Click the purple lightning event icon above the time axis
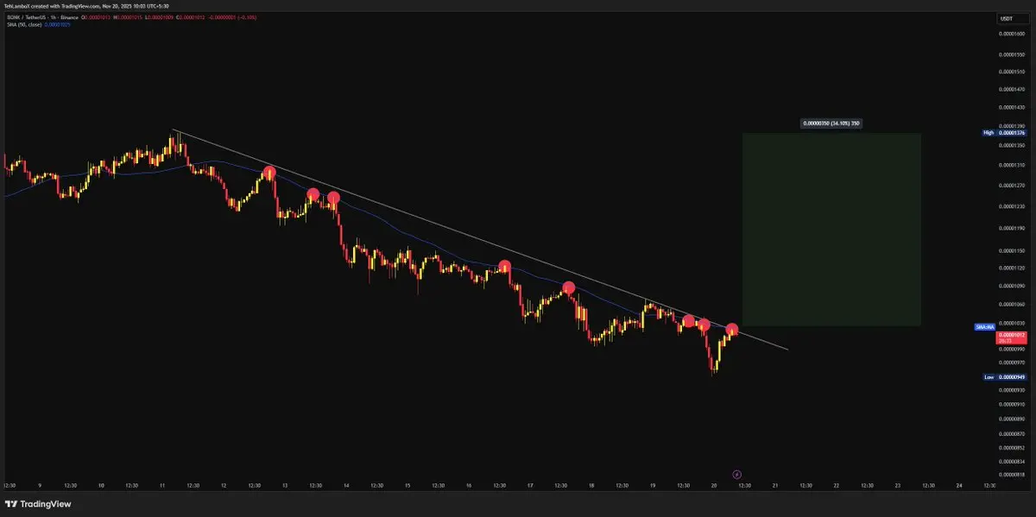 736,474
